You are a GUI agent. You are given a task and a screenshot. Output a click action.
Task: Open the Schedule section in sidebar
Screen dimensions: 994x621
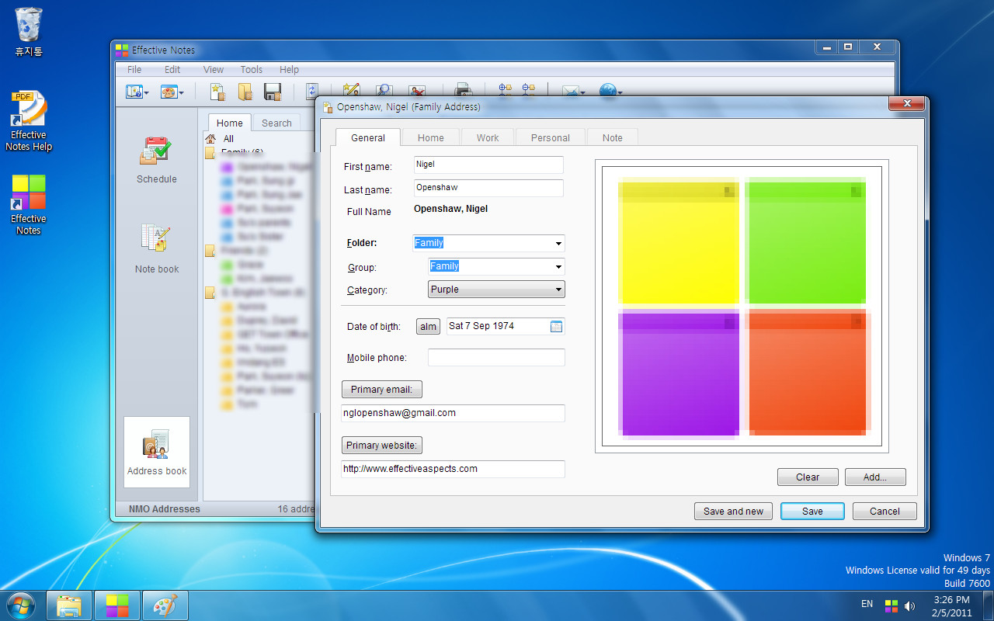(157, 160)
